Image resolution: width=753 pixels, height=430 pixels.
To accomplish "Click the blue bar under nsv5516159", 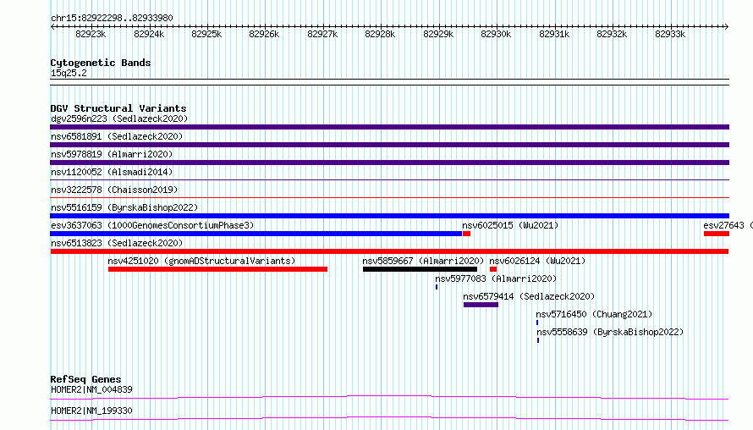I will coord(389,216).
